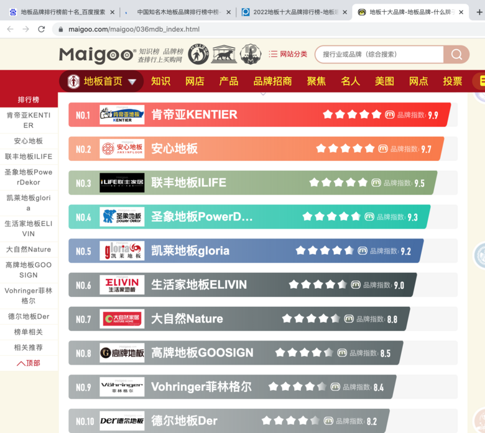Click the 网站分类 list icon
This screenshot has height=433, width=485.
(273, 54)
